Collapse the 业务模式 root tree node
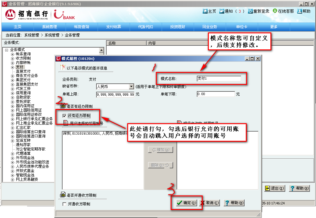The width and height of the screenshot is (316, 218). 6,50
